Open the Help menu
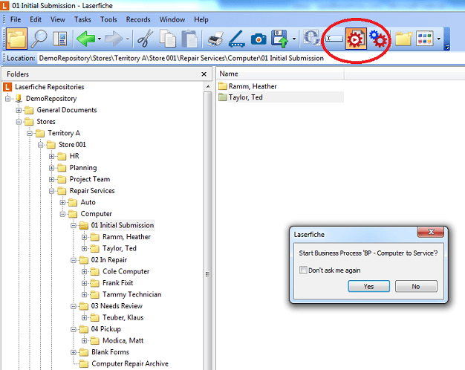The image size is (465, 370). pyautogui.click(x=201, y=19)
